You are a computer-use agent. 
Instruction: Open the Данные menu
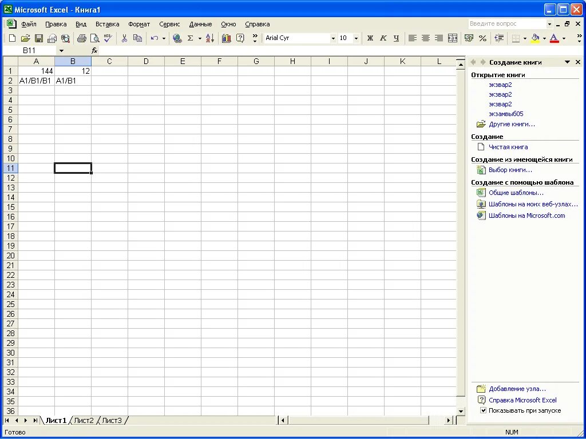[200, 24]
